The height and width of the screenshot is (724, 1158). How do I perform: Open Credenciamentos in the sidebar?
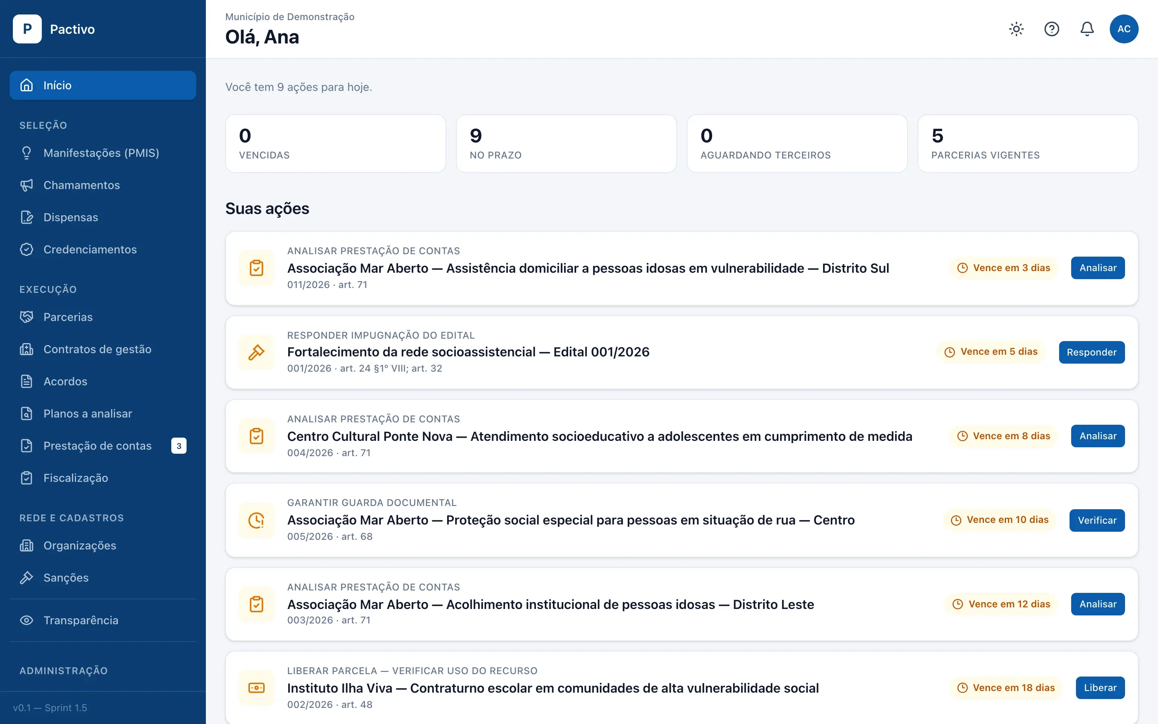click(103, 249)
